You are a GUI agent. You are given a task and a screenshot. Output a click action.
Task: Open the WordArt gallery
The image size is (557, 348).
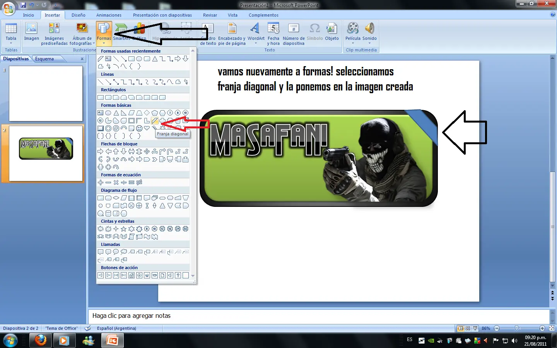256,34
